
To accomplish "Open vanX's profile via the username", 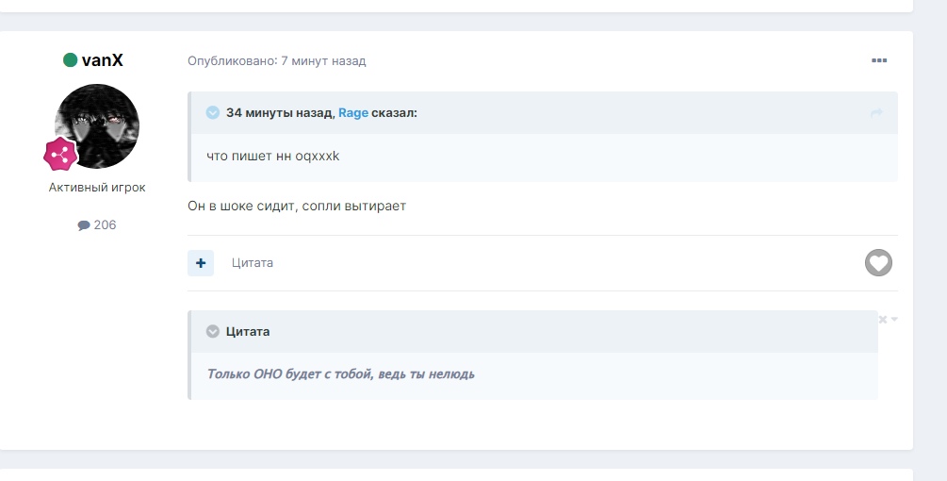I will [x=102, y=60].
